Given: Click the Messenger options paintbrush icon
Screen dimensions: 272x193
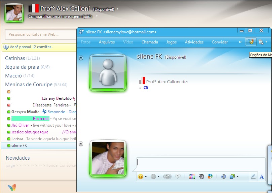Looking at the screenshot, I should tap(251, 42).
